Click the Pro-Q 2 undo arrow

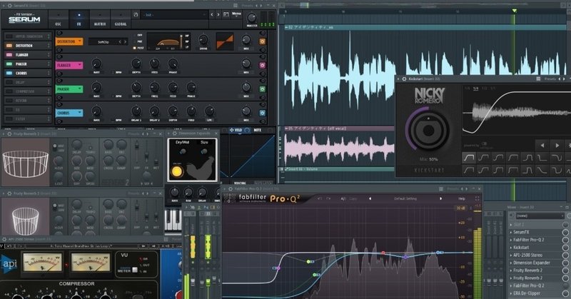click(319, 198)
